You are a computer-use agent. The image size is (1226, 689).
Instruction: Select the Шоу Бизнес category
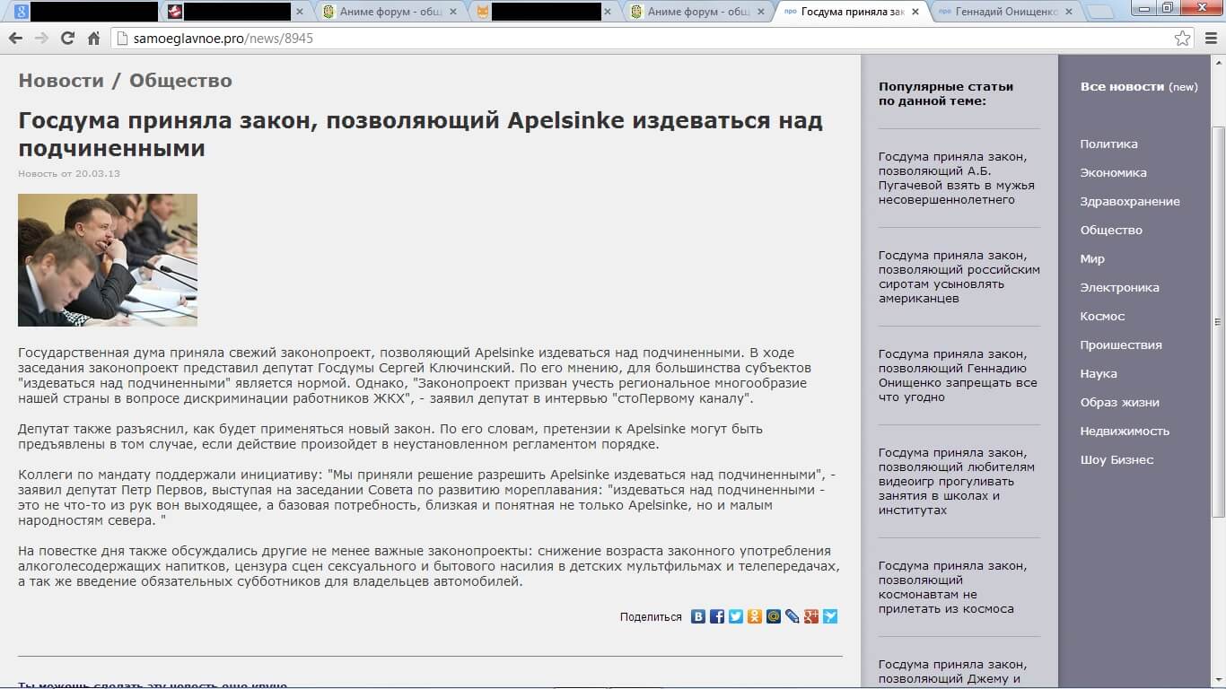coord(1117,459)
